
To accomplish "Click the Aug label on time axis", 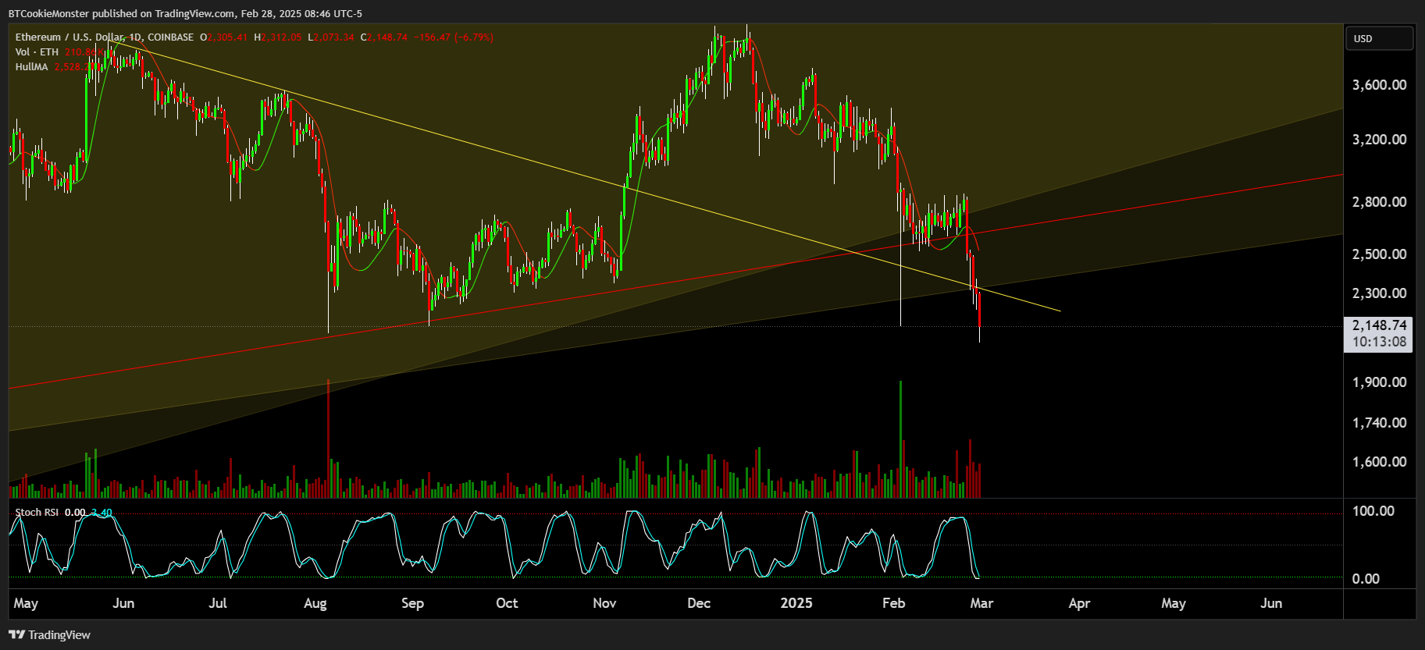I will tap(315, 603).
